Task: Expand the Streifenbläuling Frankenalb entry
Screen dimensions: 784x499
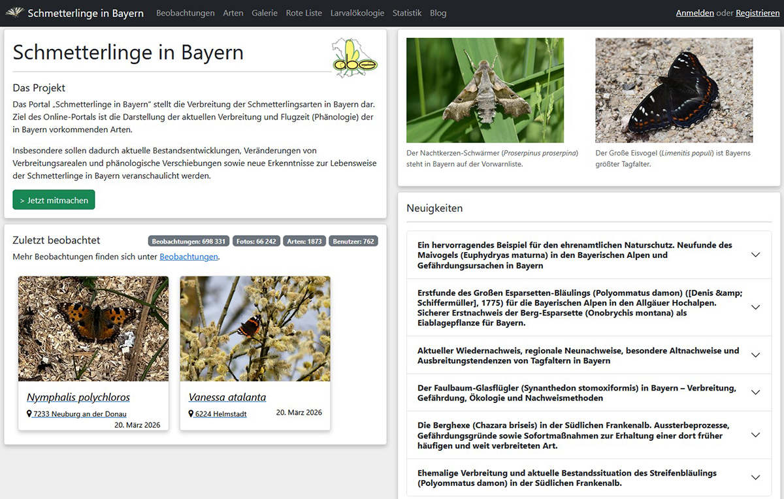Action: pyautogui.click(x=755, y=477)
